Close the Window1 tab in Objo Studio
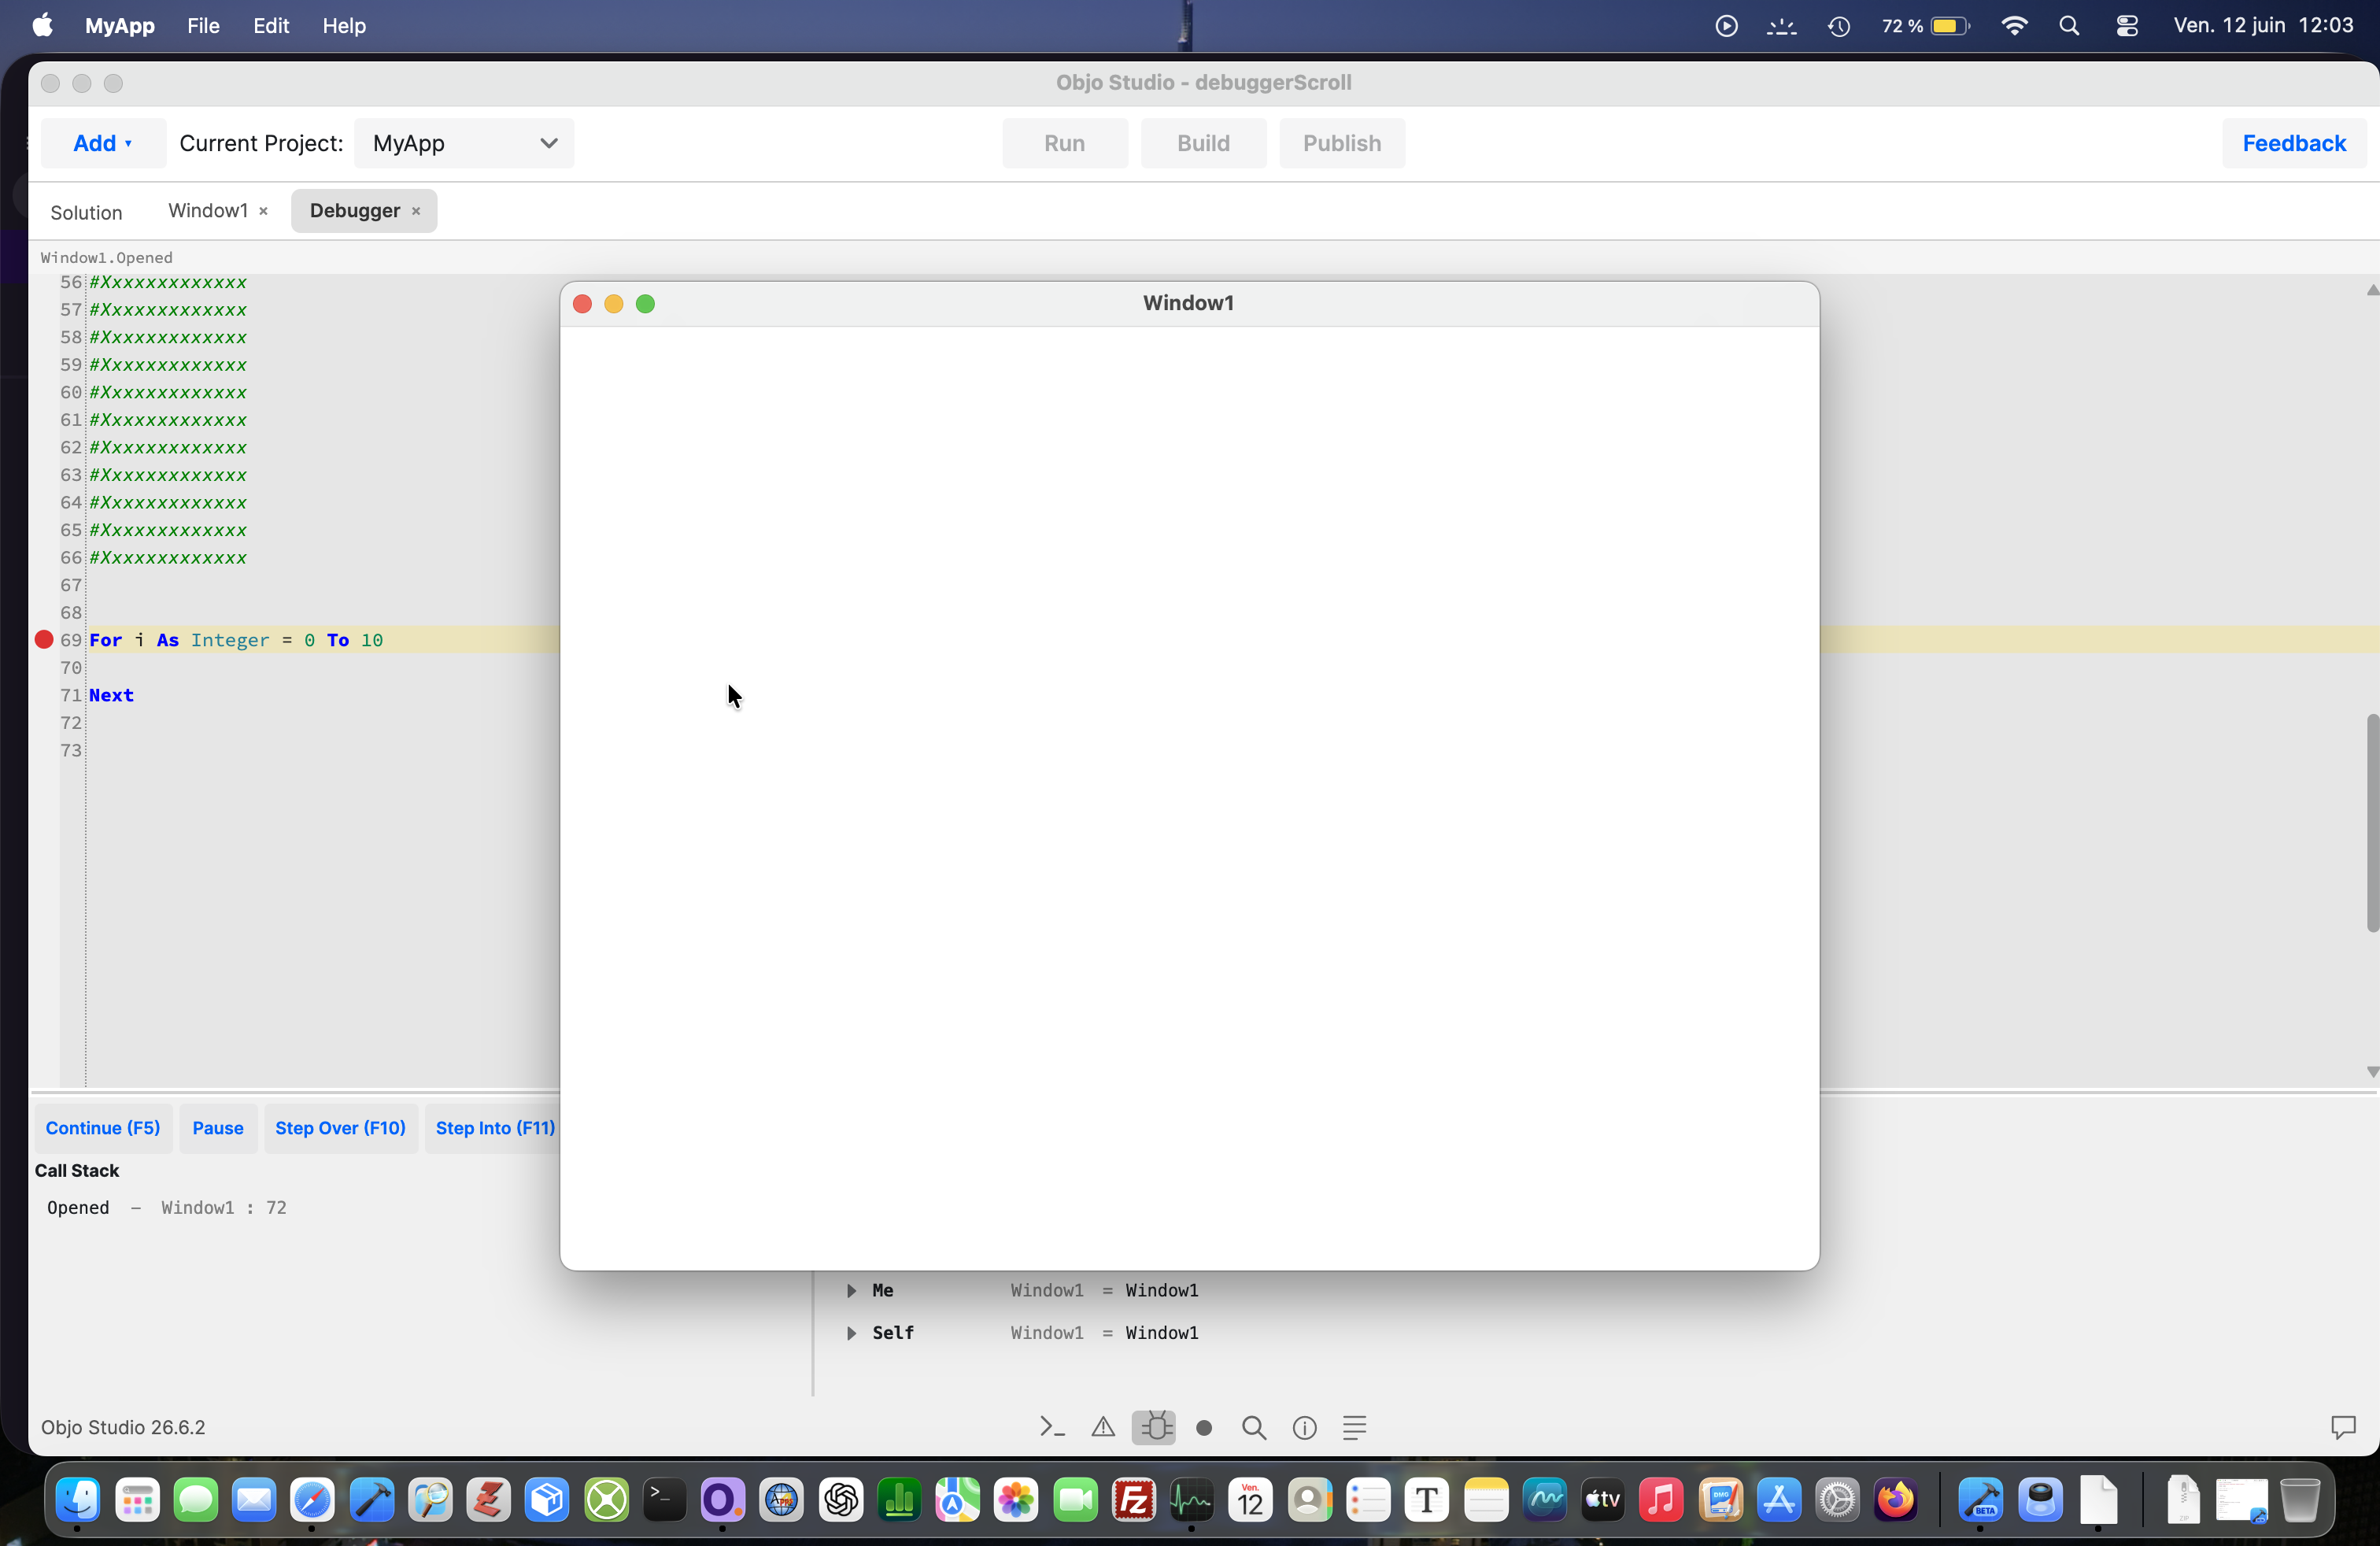The width and height of the screenshot is (2380, 1546). 263,211
